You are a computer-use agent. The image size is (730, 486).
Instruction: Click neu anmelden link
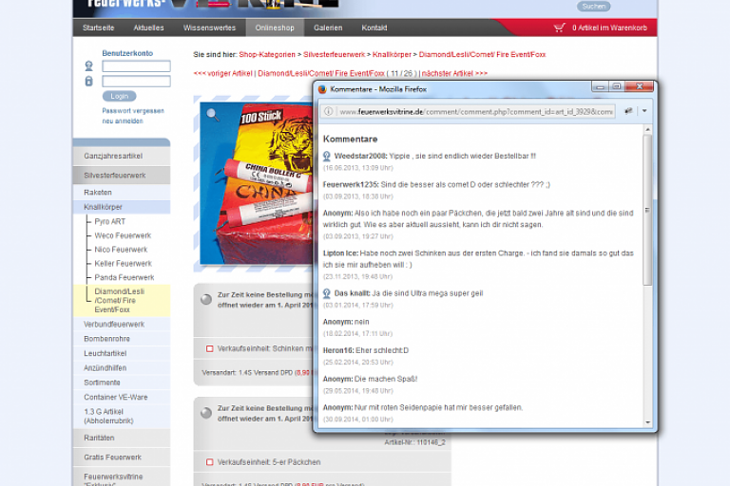[123, 121]
